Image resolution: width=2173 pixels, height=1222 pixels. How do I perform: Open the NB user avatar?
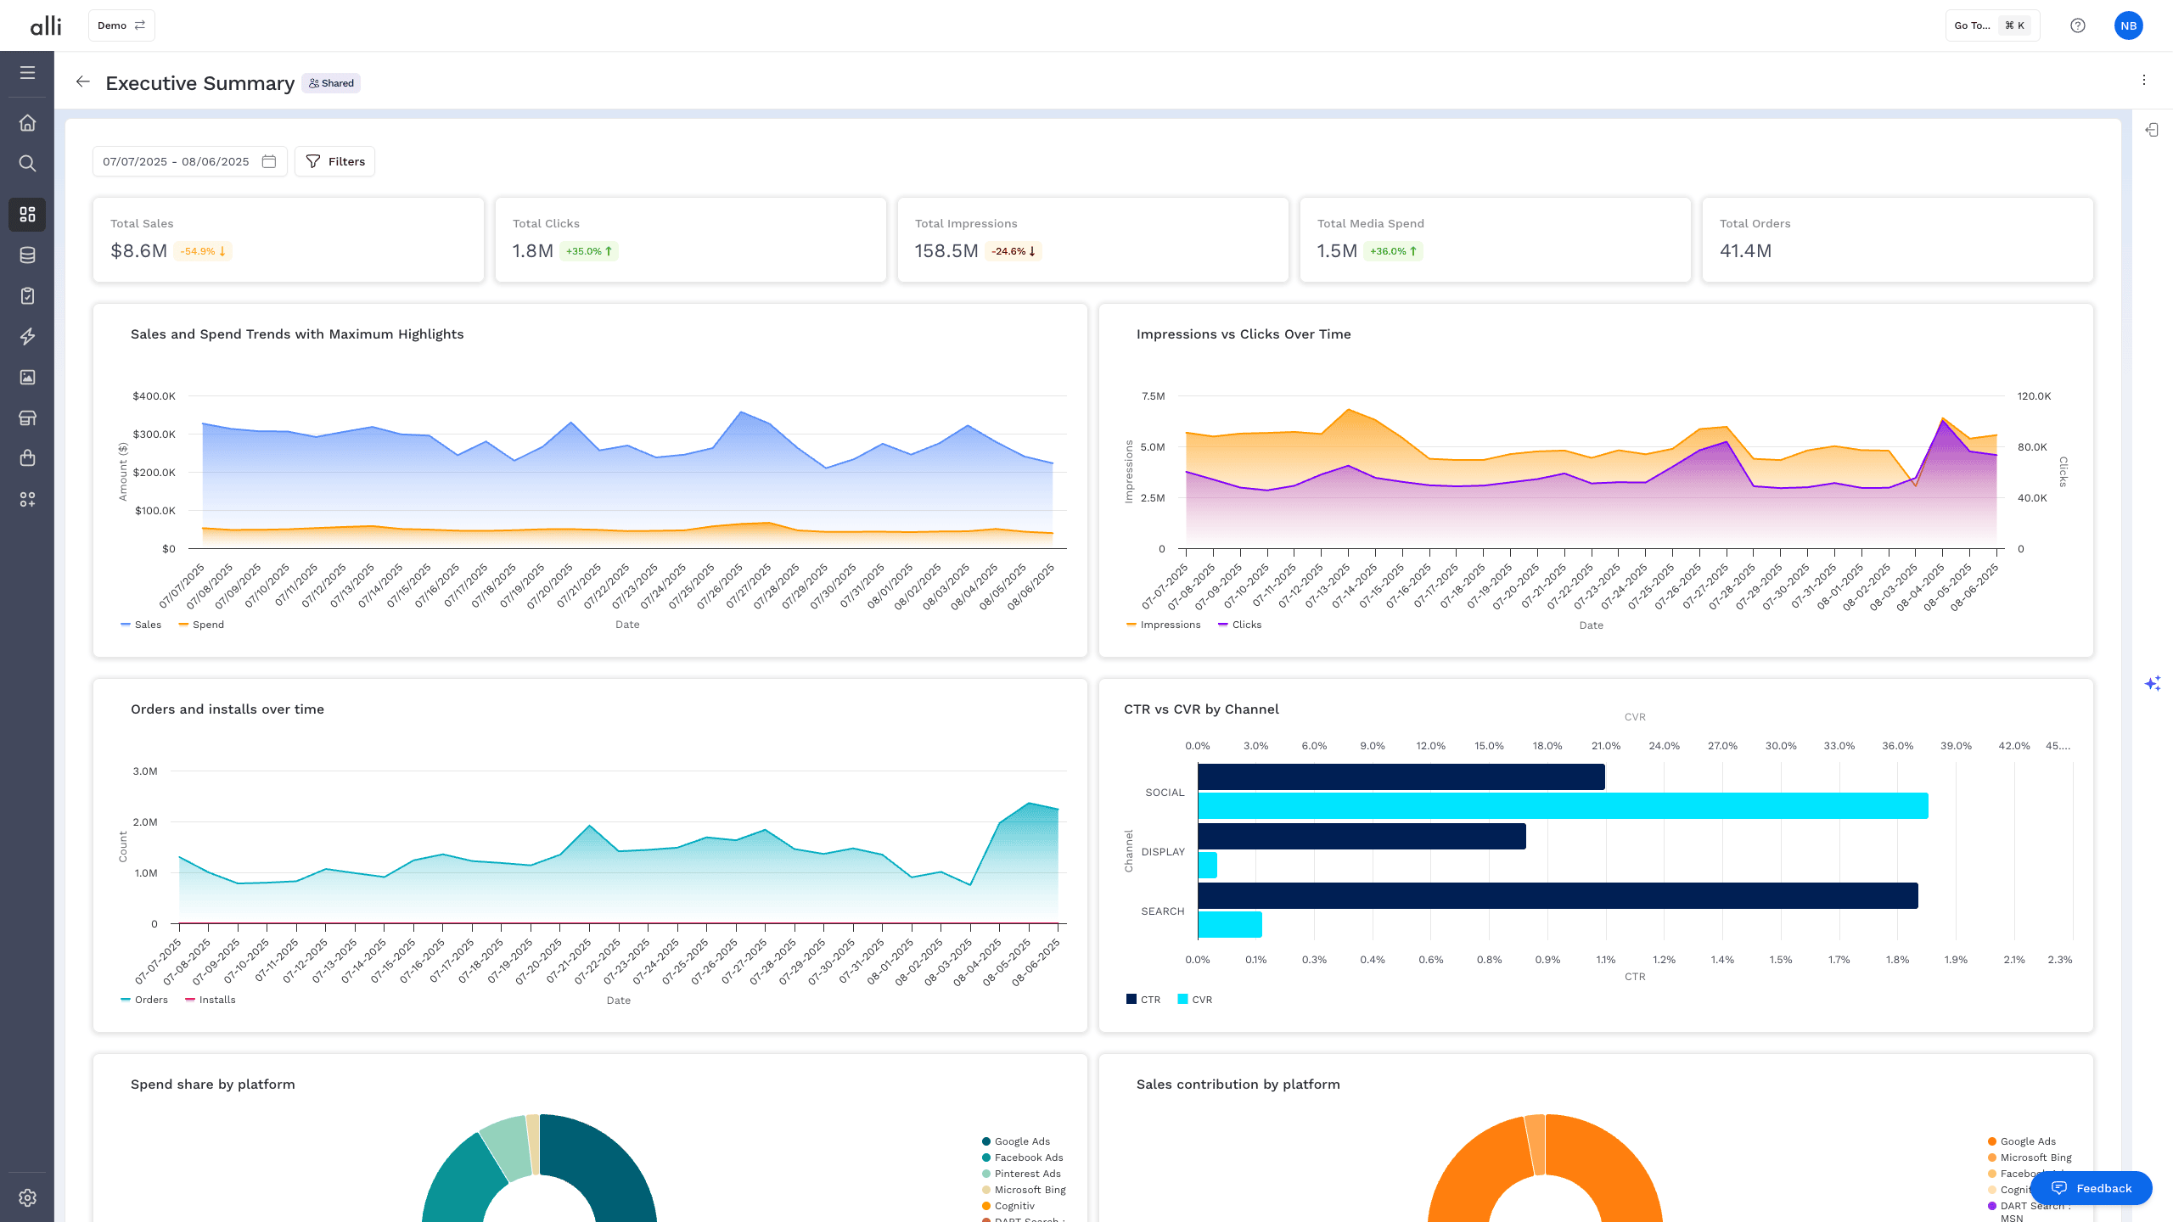(x=2128, y=25)
